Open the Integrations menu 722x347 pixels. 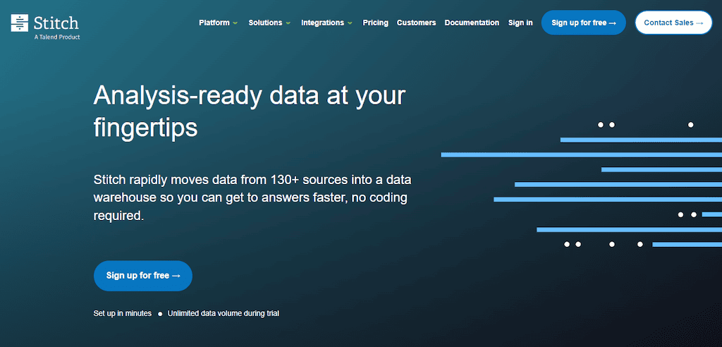tap(322, 23)
